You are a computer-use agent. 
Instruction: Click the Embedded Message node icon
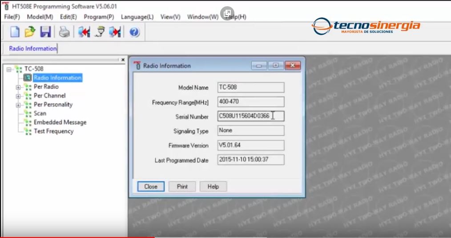point(28,122)
